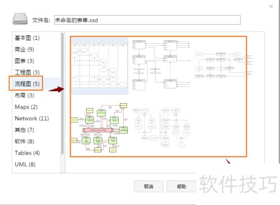Choose the grey process network template
This screenshot has height=205, width=280.
224,65
